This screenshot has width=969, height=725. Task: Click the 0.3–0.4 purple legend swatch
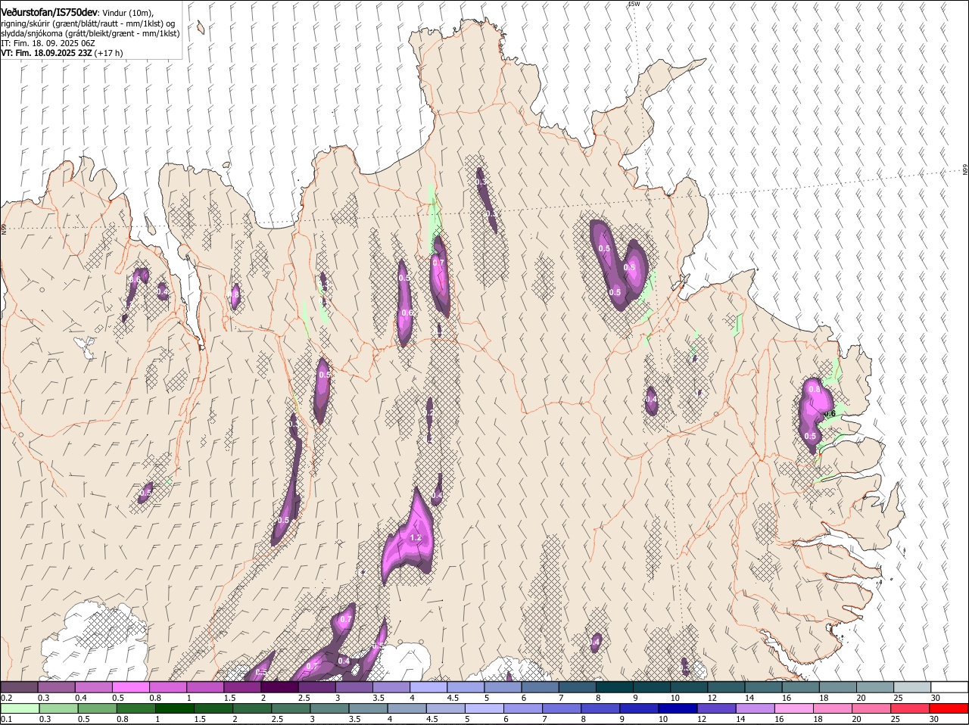point(56,686)
